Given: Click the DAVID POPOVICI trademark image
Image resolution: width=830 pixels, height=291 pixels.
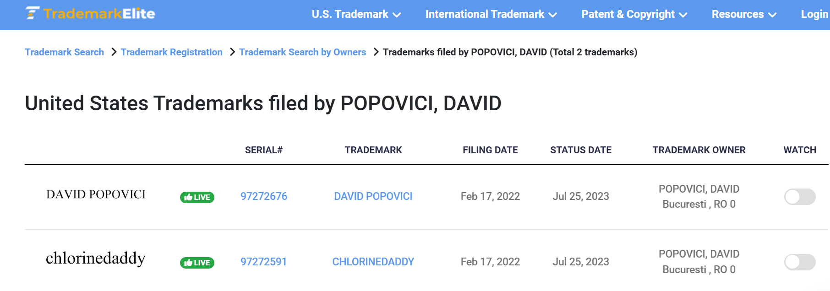Looking at the screenshot, I should 96,194.
